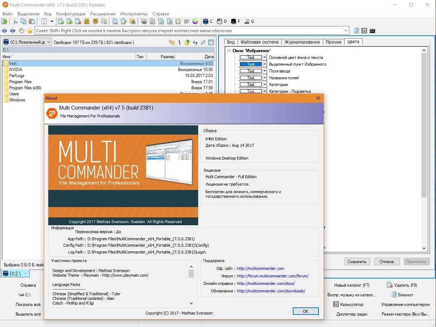This screenshot has height=327, width=436.
Task: Switch to the Файловая система tab
Action: click(x=259, y=42)
